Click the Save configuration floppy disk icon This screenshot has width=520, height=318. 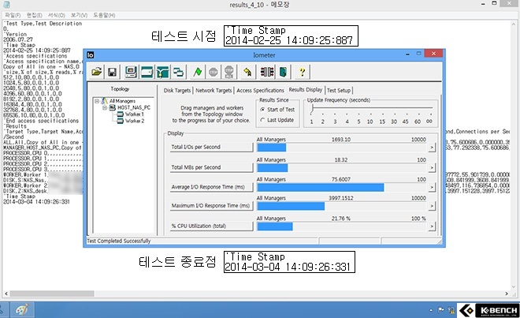[112, 72]
